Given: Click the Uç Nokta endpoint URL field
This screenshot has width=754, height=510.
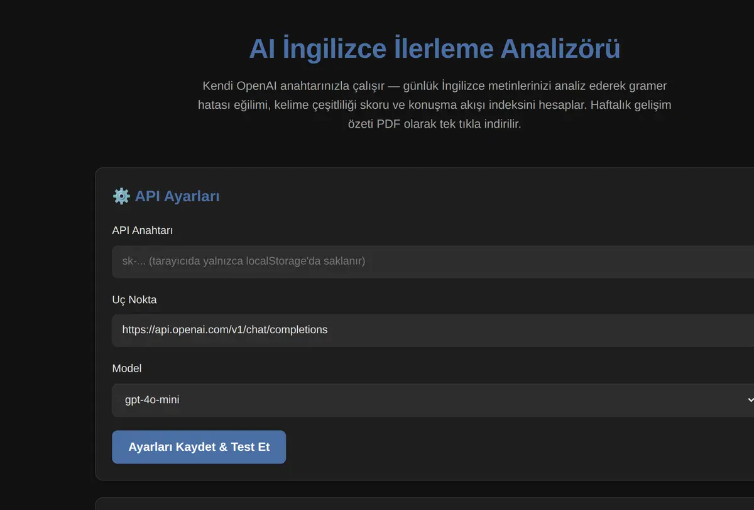Looking at the screenshot, I should 434,330.
